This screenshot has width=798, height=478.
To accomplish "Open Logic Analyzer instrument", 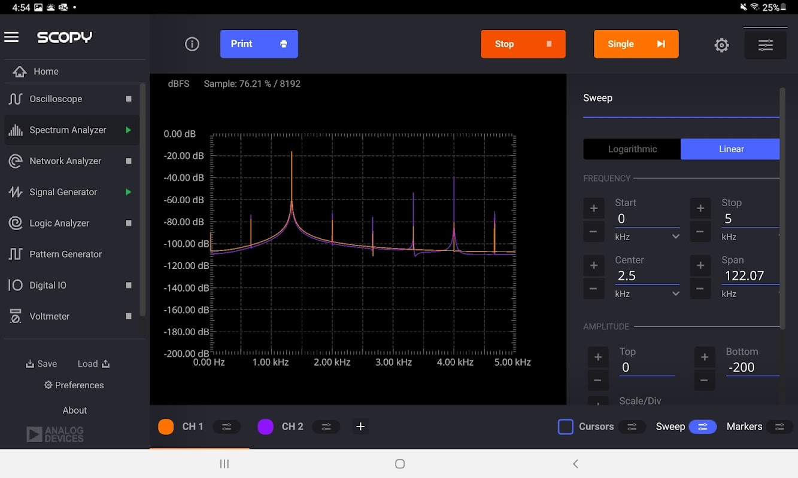I will click(x=72, y=223).
